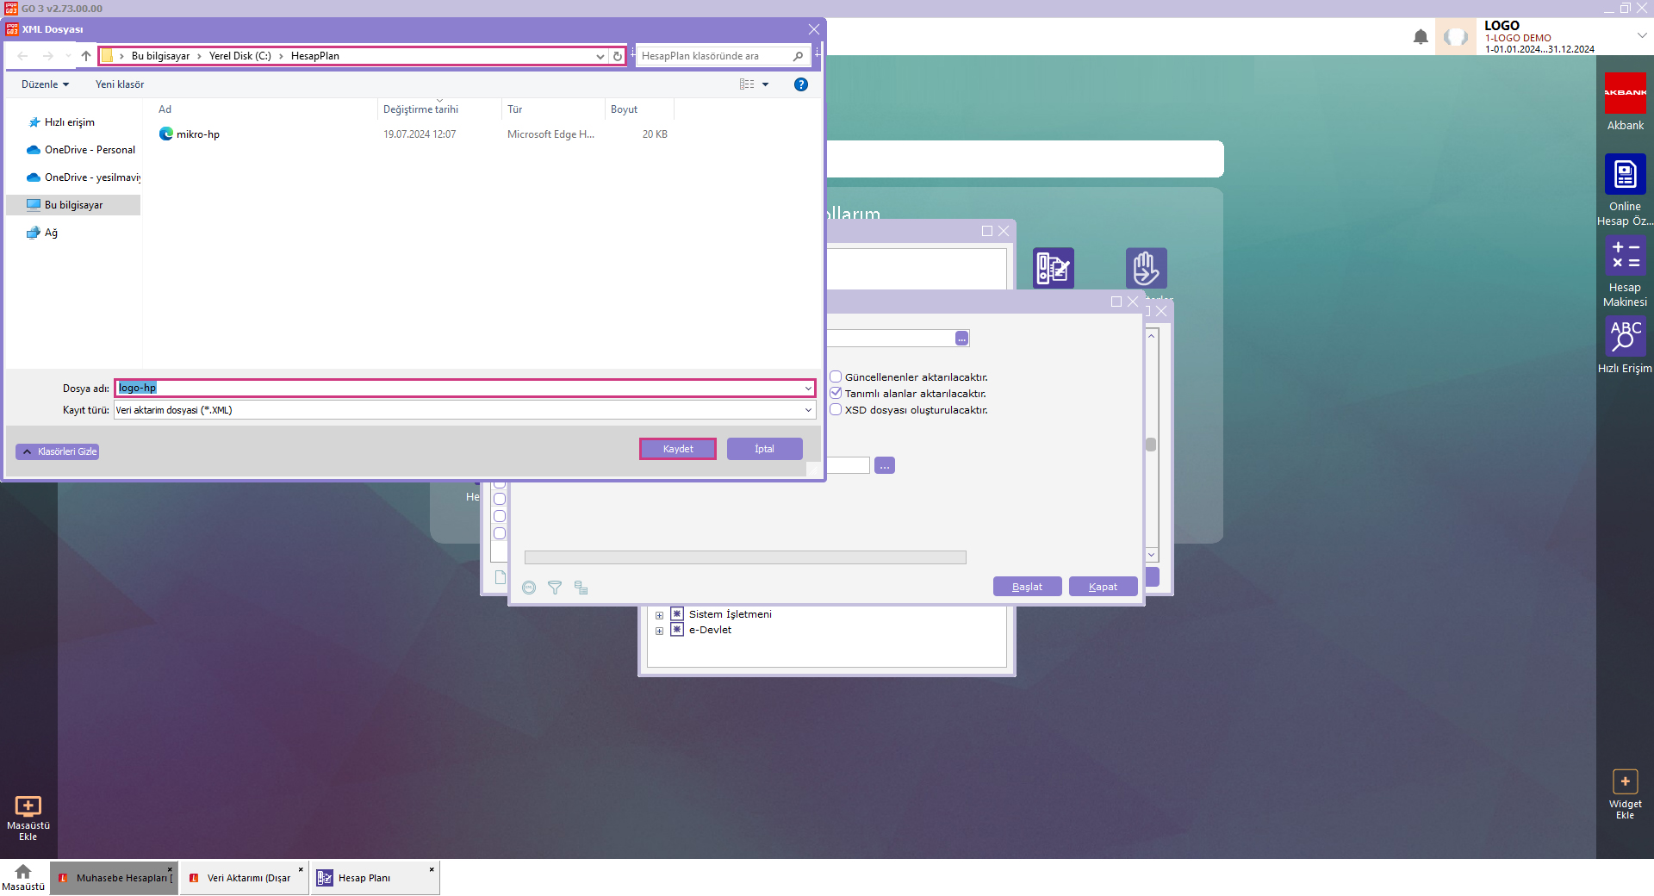The width and height of the screenshot is (1654, 896).
Task: Click the Başlat button
Action: pyautogui.click(x=1027, y=587)
